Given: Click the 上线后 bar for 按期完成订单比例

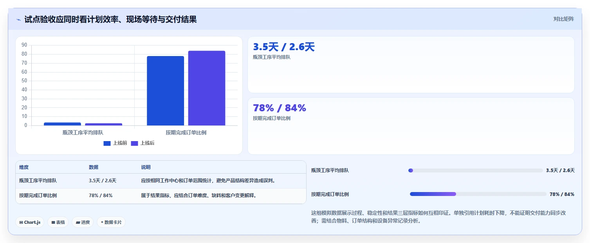Looking at the screenshot, I should tap(207, 88).
